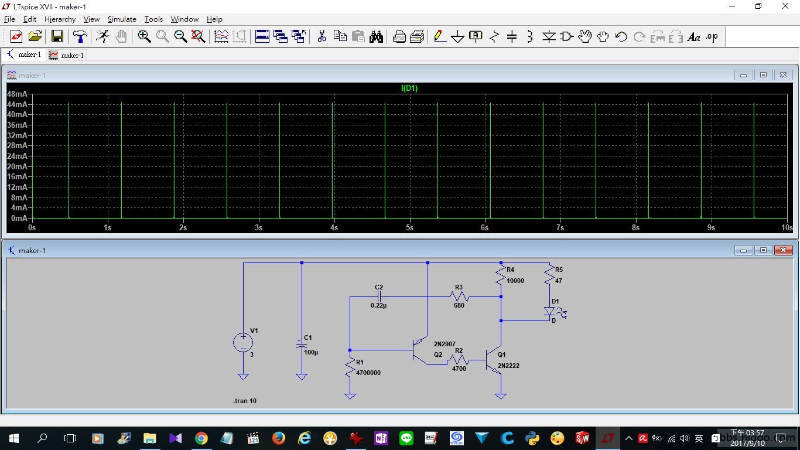Image resolution: width=800 pixels, height=450 pixels.
Task: Open the Edit menu
Action: coord(30,19)
